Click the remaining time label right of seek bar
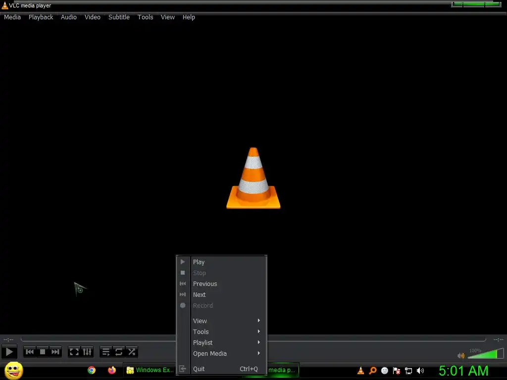Screen dimensions: 507x380 (x=498, y=339)
